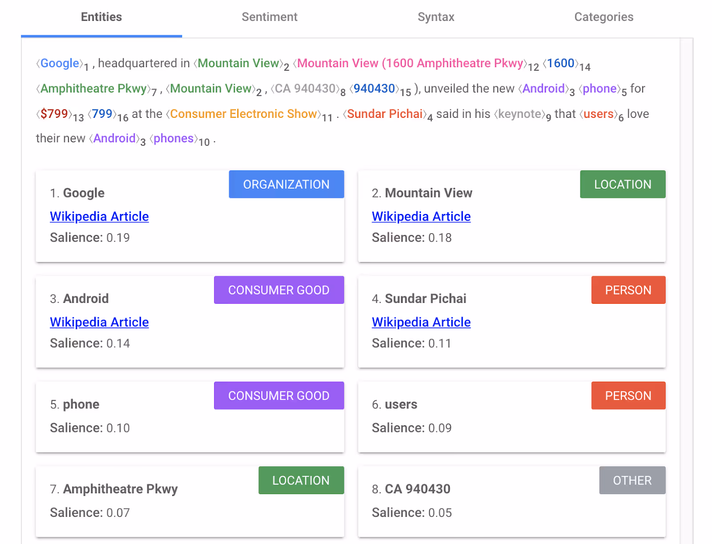This screenshot has width=712, height=544.
Task: Click the 'CA 940430' card title
Action: (x=417, y=489)
